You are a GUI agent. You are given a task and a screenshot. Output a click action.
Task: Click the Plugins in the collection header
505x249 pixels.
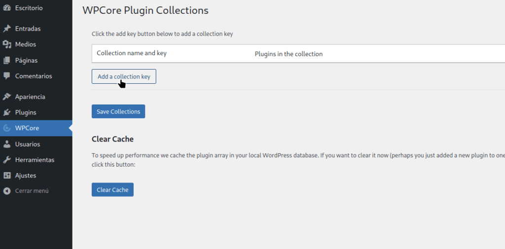coord(289,54)
